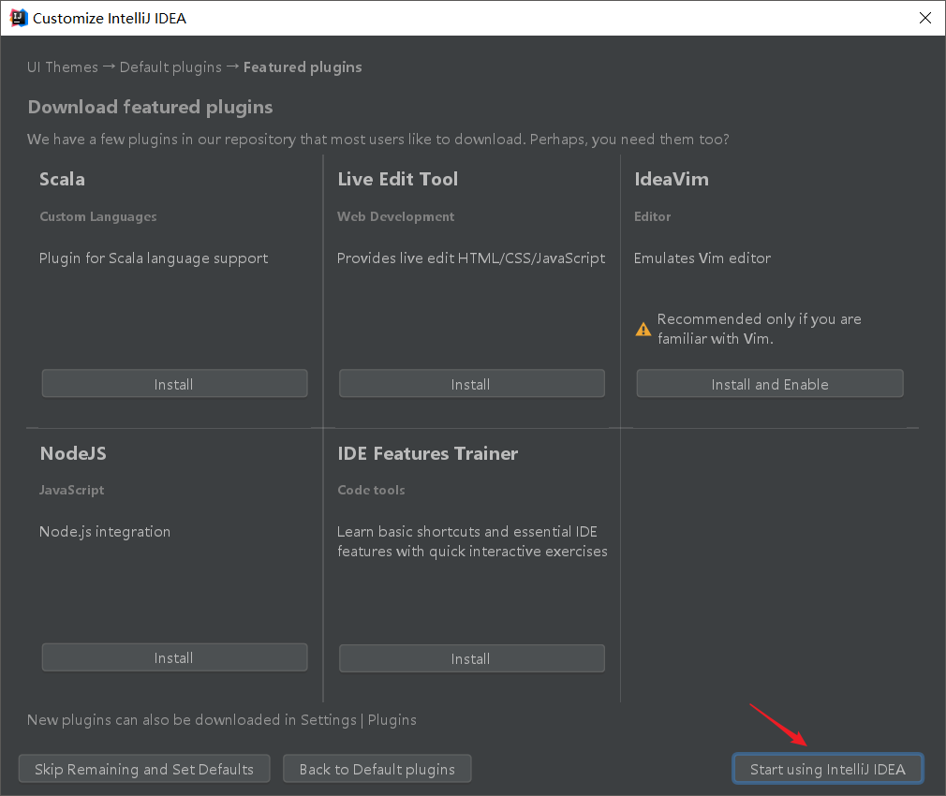946x796 pixels.
Task: Click the Web Development category label
Action: [396, 216]
